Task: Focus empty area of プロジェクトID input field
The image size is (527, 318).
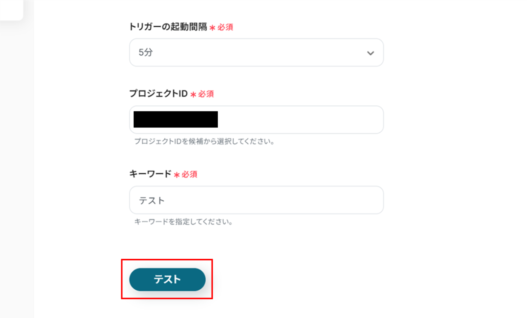Action: pos(300,120)
